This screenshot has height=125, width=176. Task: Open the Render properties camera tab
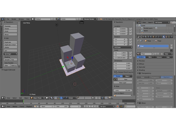[143, 37]
